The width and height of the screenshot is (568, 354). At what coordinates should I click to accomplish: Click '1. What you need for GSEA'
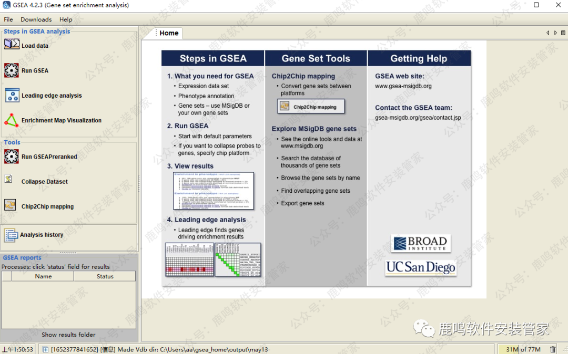[x=210, y=76]
